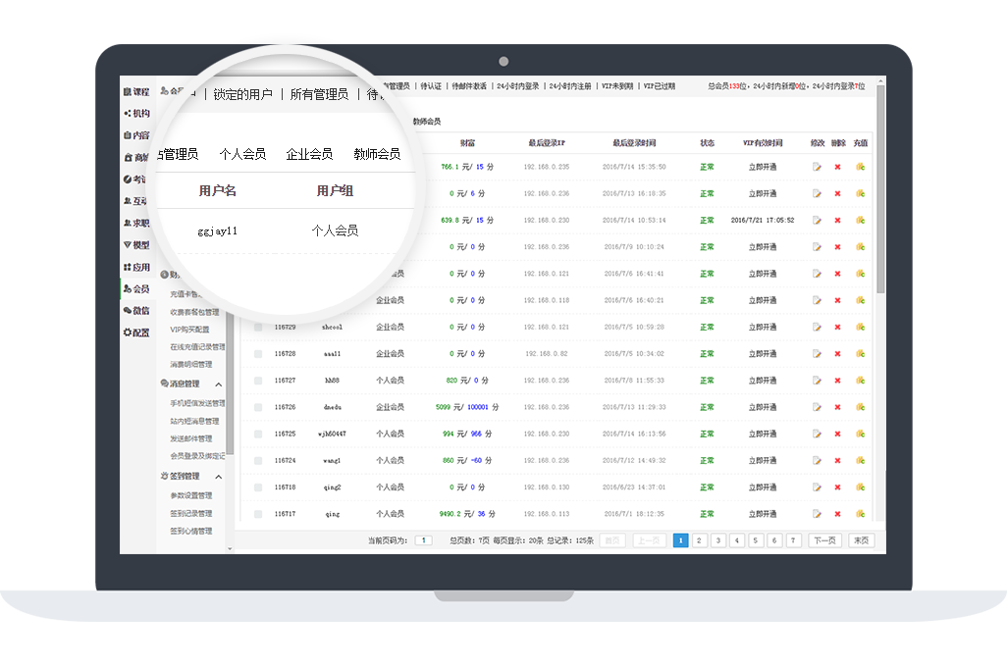Tick the checkbox for row 116727
This screenshot has width=1007, height=667.
click(258, 381)
